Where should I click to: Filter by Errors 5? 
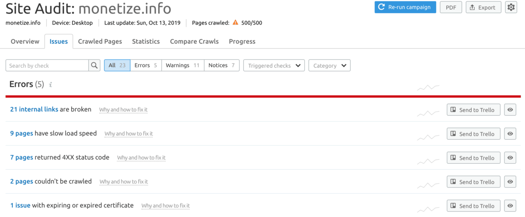[146, 65]
